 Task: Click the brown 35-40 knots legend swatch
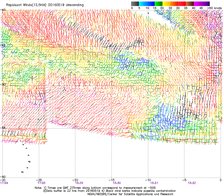190,4
